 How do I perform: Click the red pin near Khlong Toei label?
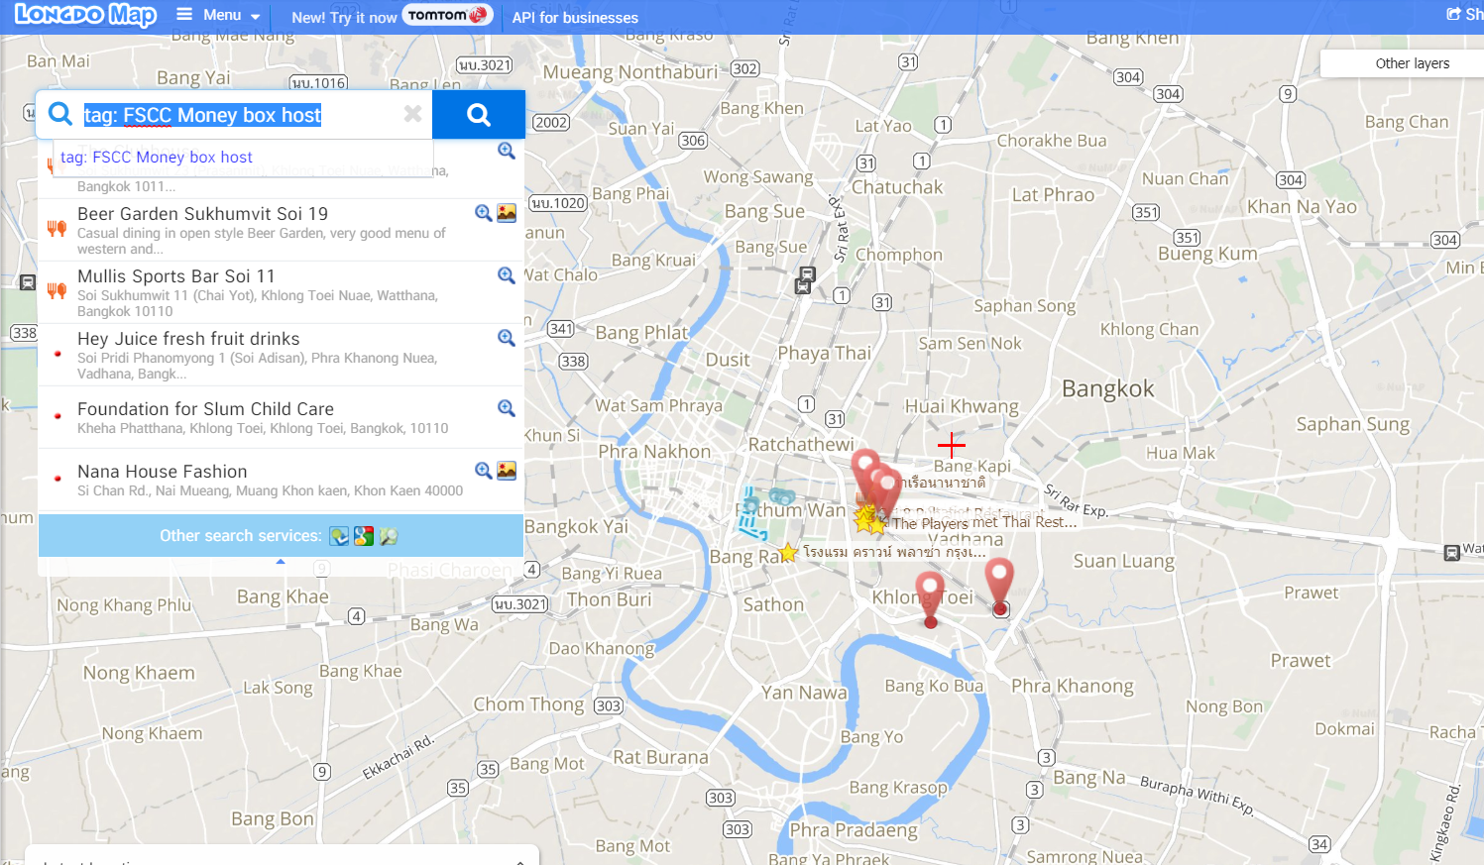tap(930, 598)
